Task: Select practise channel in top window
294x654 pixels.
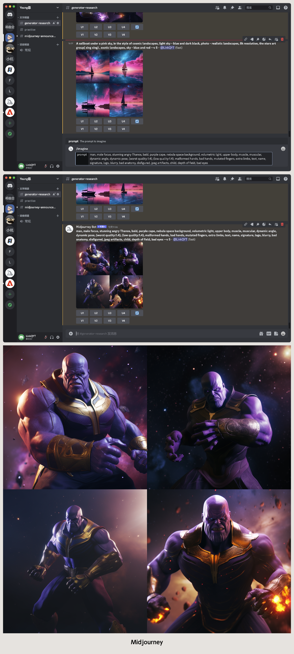Action: click(x=39, y=30)
